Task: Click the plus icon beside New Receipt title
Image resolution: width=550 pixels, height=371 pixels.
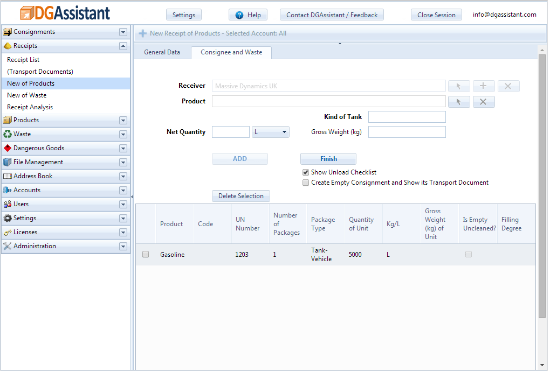Action: coord(142,33)
